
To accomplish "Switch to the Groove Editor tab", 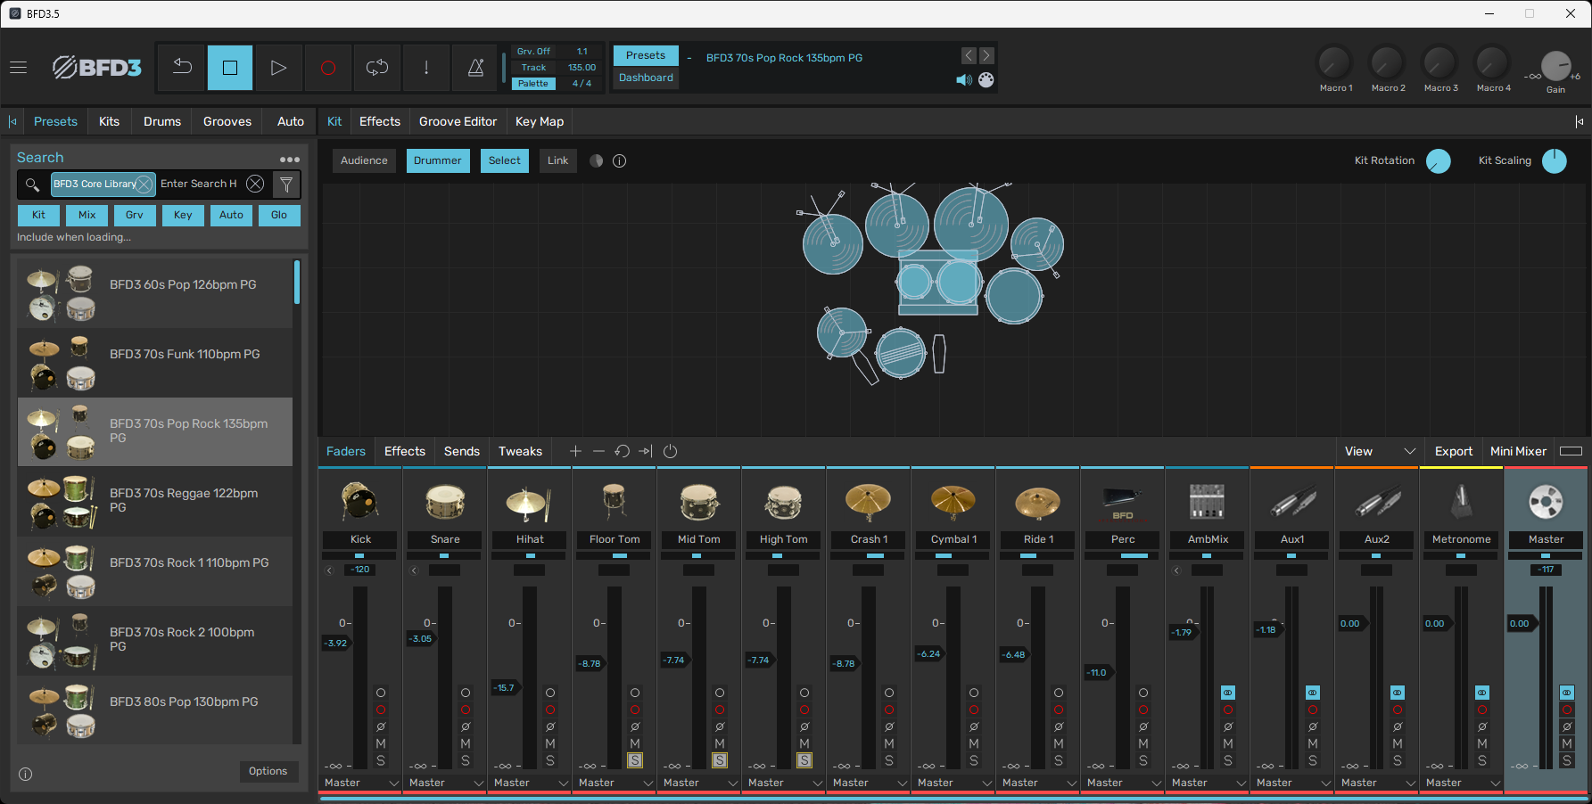I will pyautogui.click(x=458, y=121).
